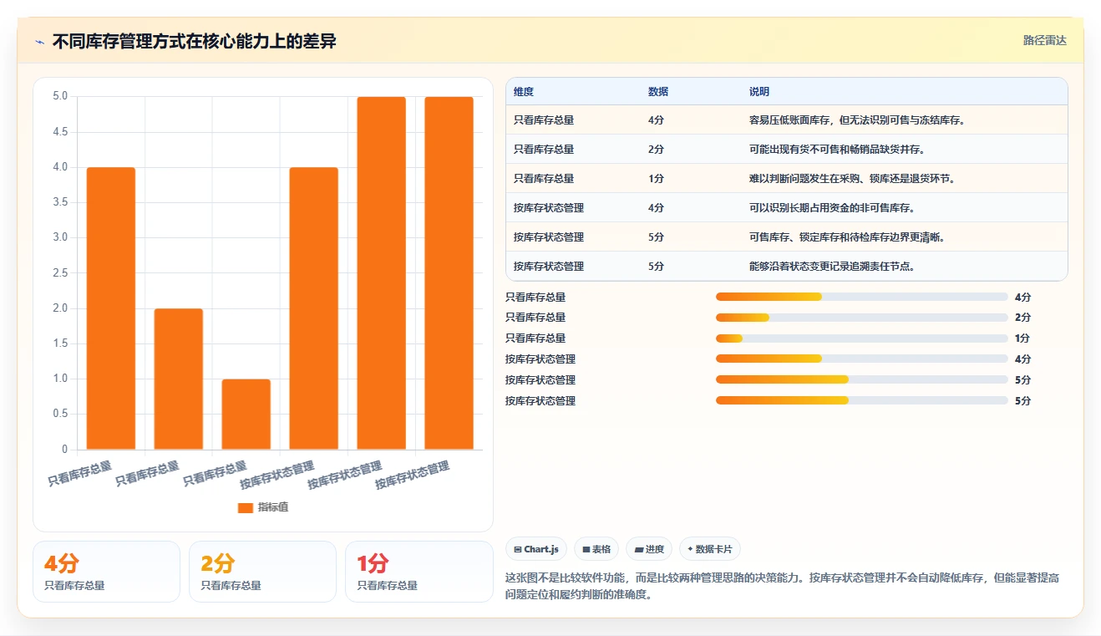This screenshot has width=1101, height=636.
Task: Select the row 容易压低账面库存，但无法识别可售与冻结库存
Action: (787, 120)
